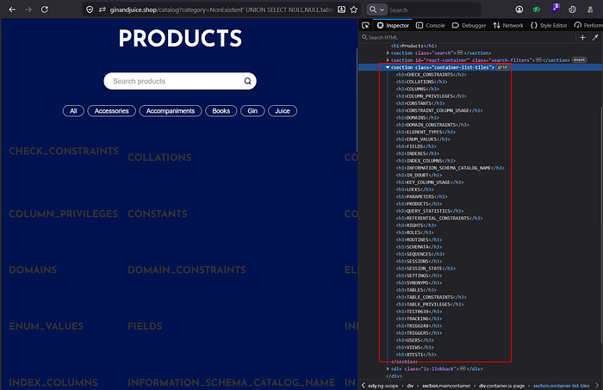Select the h3 USERS node

tap(415, 340)
